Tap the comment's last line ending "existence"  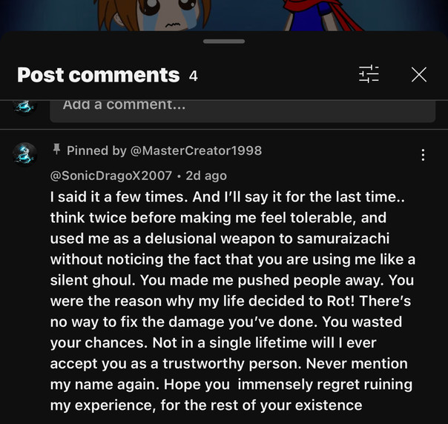(x=205, y=405)
